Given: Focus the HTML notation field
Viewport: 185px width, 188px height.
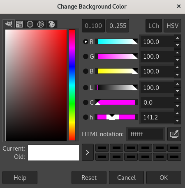Looking at the screenshot, I should click(146, 134).
